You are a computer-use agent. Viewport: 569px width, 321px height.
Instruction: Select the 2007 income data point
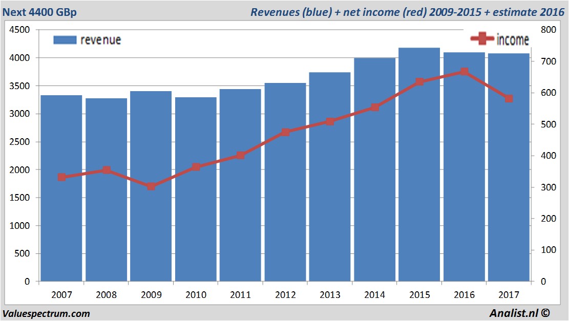[x=61, y=177]
